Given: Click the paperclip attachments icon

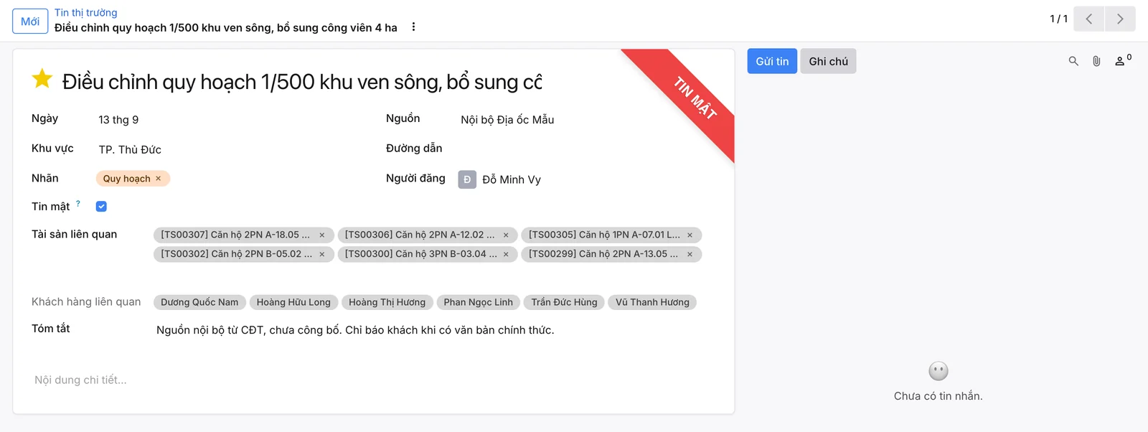Looking at the screenshot, I should pos(1096,61).
